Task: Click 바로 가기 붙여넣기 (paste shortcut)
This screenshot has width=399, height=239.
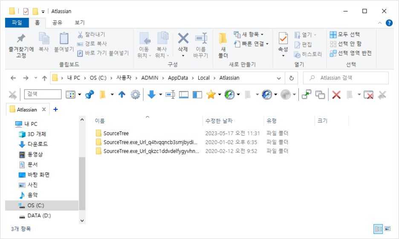Action: 103,53
